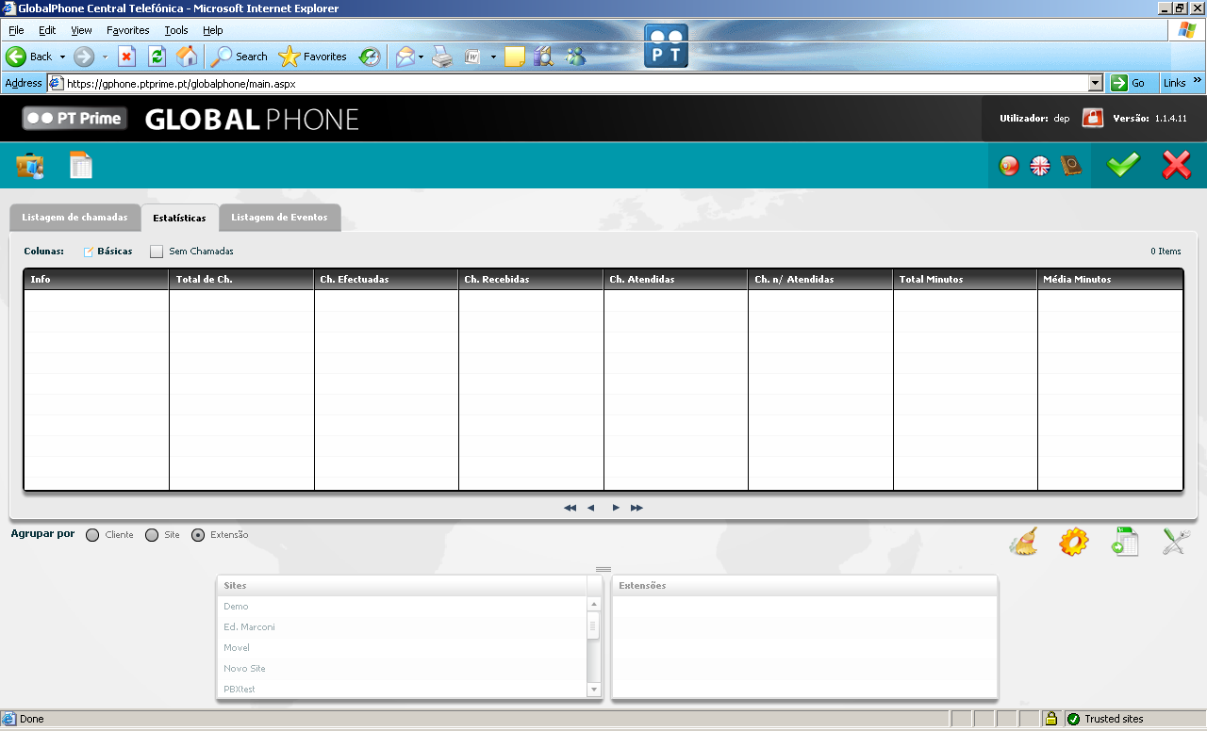Open the report sheet icon in the teal toolbar
Screen dimensions: 1207x731
81,166
